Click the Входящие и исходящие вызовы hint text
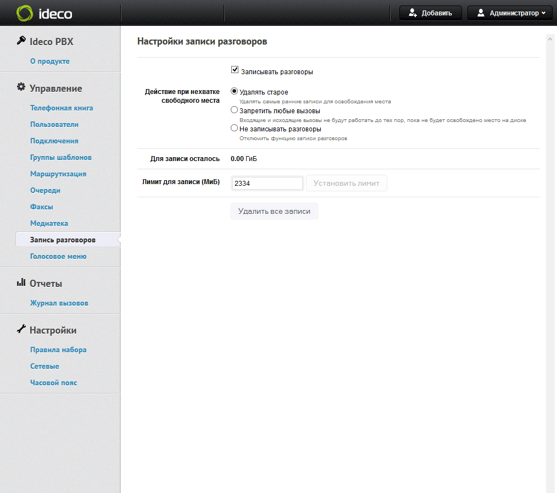This screenshot has width=557, height=493. click(x=382, y=120)
